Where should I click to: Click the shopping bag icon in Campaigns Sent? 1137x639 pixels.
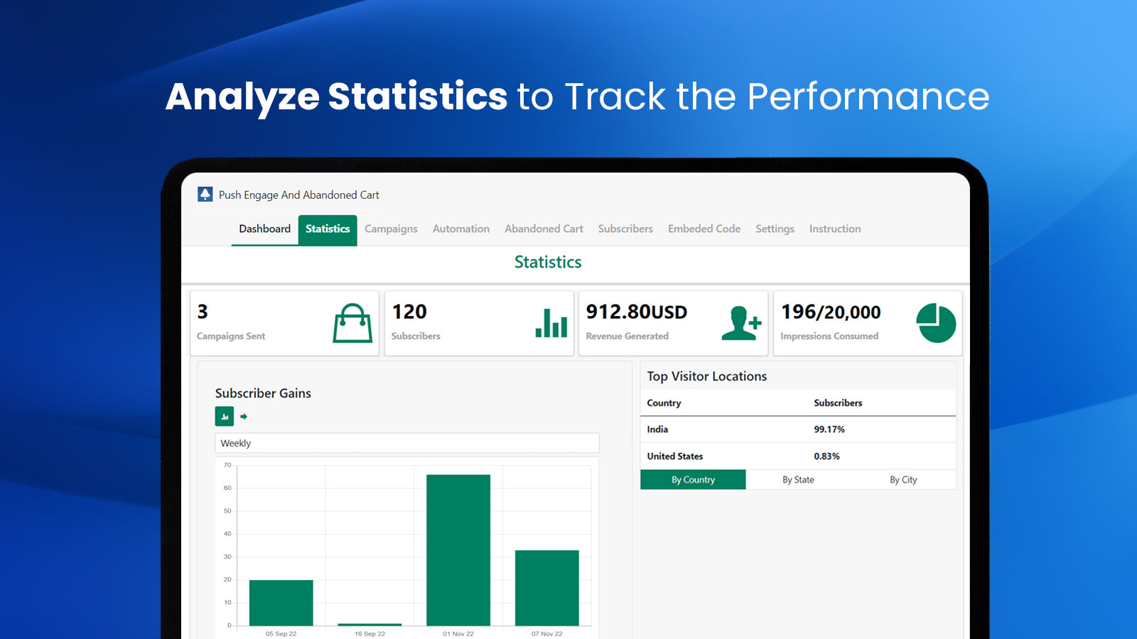tap(352, 323)
